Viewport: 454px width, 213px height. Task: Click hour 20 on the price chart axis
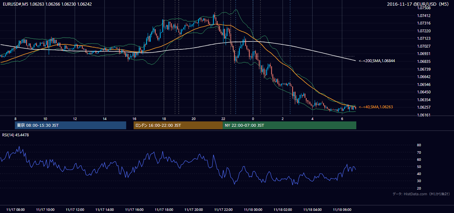(x=194, y=119)
